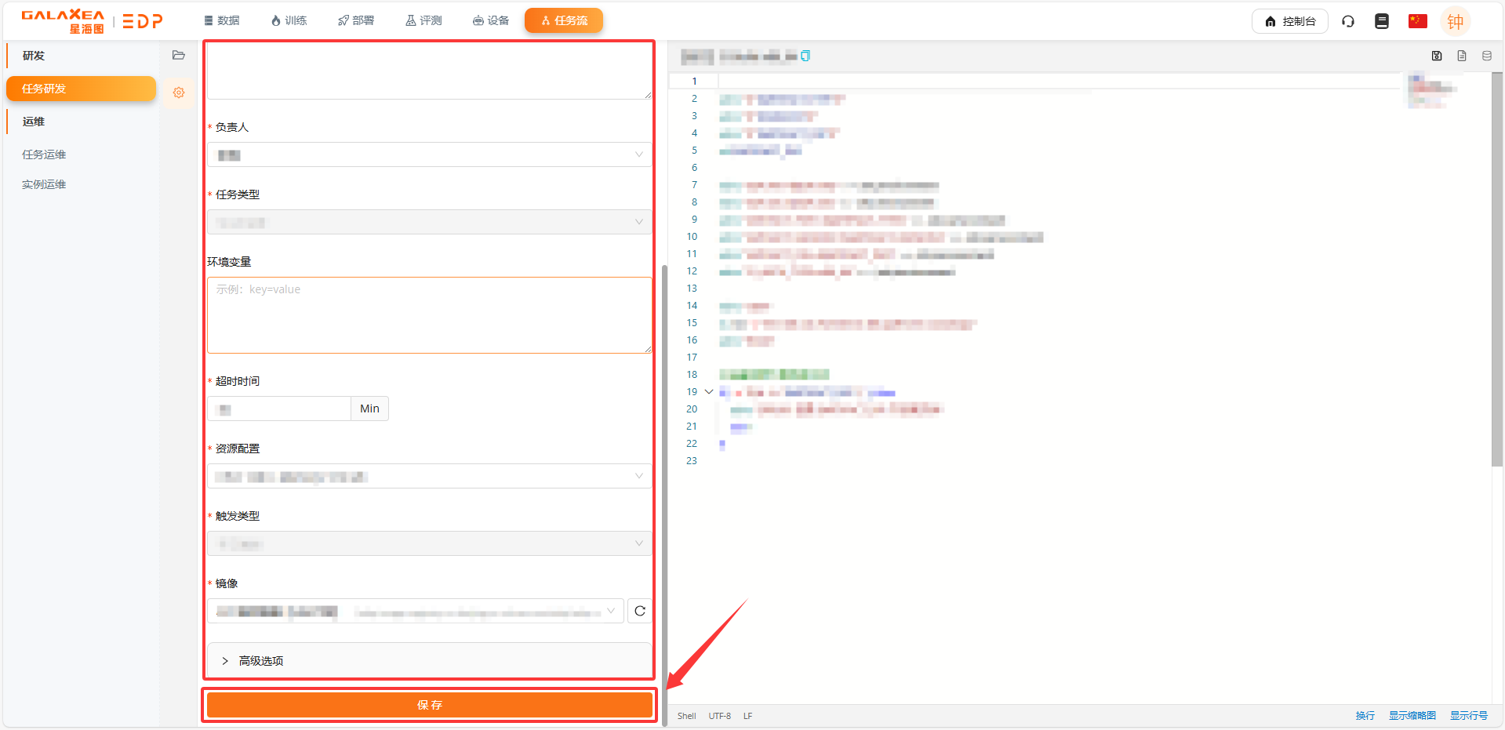
Task: Open customer support headset icon
Action: tap(1348, 21)
